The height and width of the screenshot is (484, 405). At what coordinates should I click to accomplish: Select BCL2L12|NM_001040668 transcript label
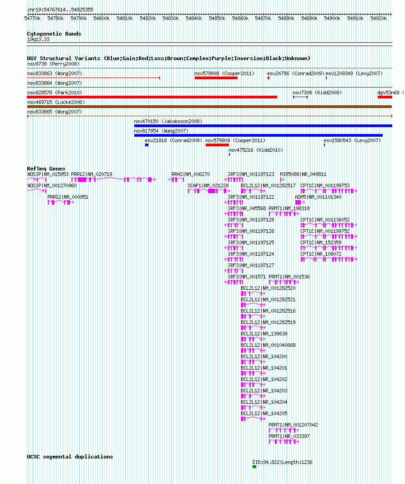[x=268, y=345]
